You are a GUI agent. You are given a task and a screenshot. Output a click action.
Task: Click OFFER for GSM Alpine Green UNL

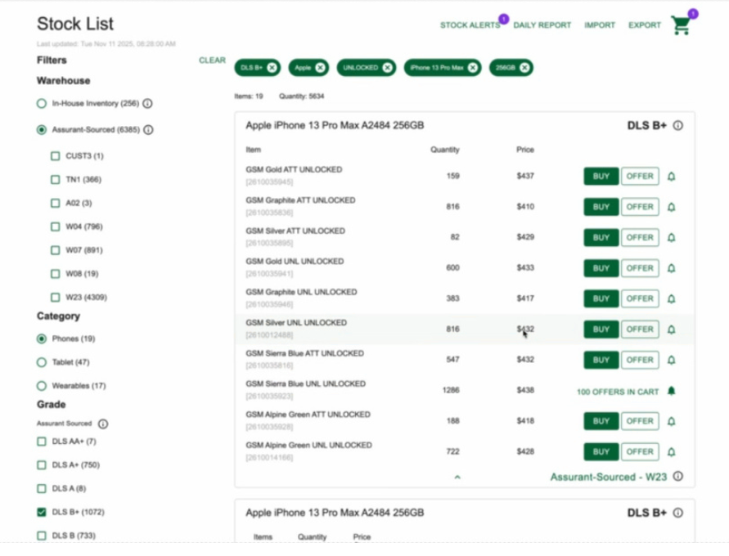click(x=639, y=451)
